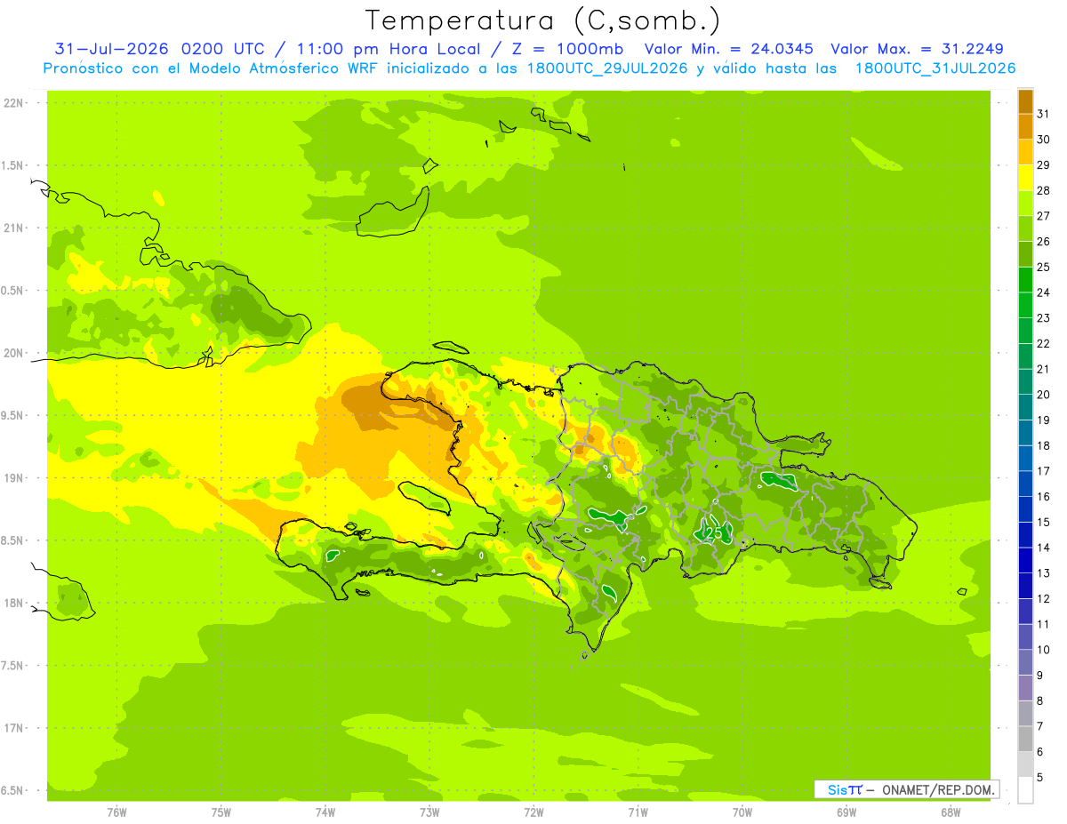Click the '19N' latitude label
The height and width of the screenshot is (824, 1067).
[13, 477]
